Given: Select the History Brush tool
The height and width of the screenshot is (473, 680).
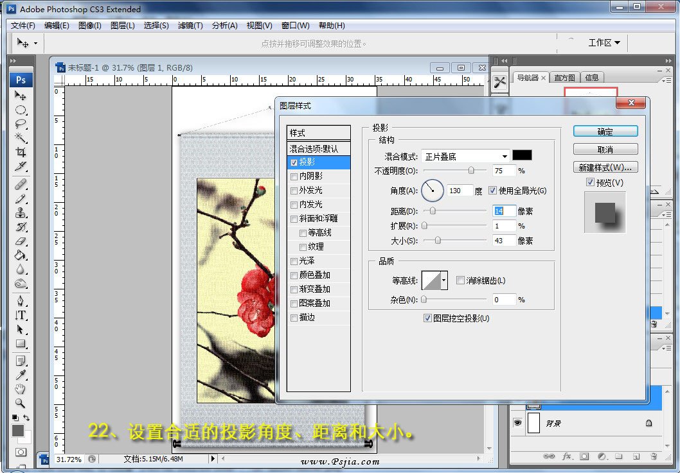Looking at the screenshot, I should click(x=21, y=227).
